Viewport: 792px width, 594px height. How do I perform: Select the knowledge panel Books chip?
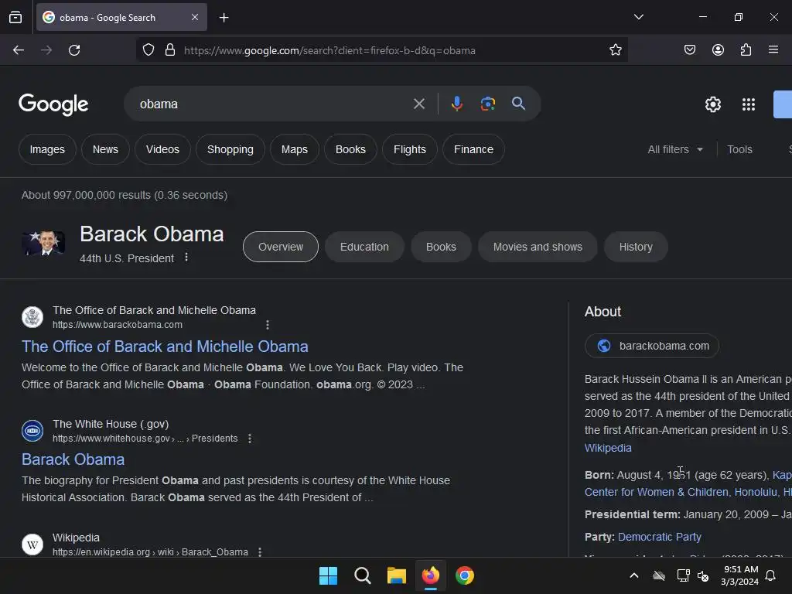click(x=441, y=247)
